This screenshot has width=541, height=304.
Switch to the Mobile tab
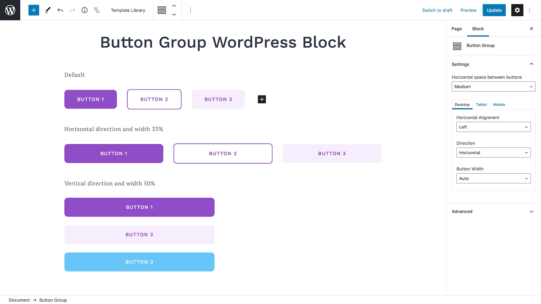tap(499, 105)
